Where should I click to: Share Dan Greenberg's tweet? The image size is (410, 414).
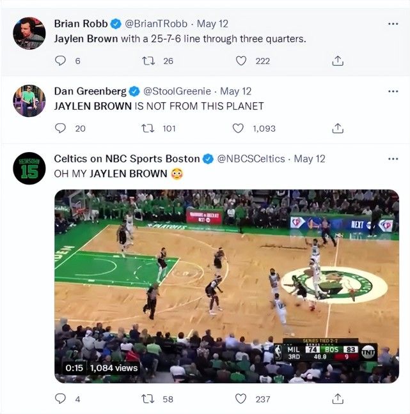338,128
